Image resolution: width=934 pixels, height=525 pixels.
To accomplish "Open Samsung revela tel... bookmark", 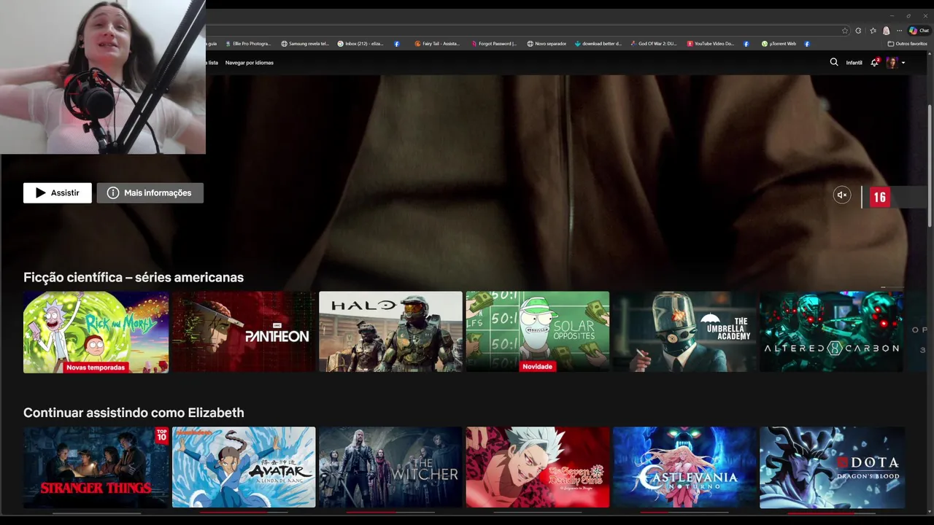I will point(305,44).
